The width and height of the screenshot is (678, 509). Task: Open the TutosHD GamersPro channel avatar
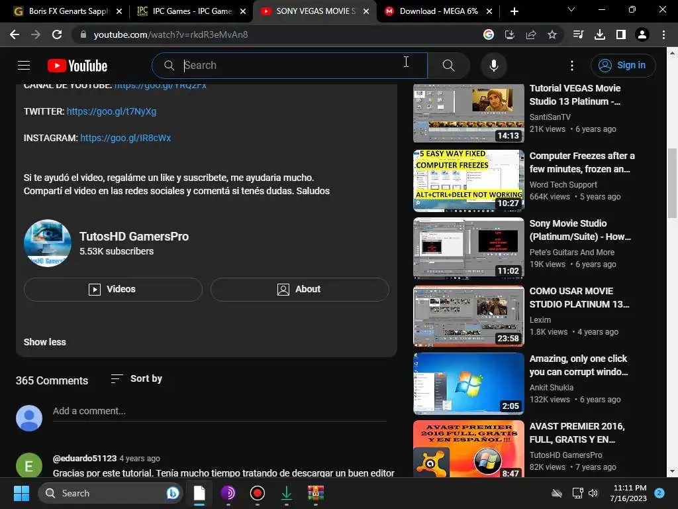coord(48,243)
